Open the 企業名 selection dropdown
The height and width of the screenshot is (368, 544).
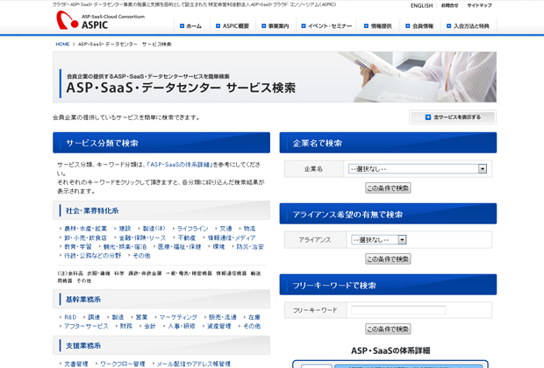click(418, 169)
